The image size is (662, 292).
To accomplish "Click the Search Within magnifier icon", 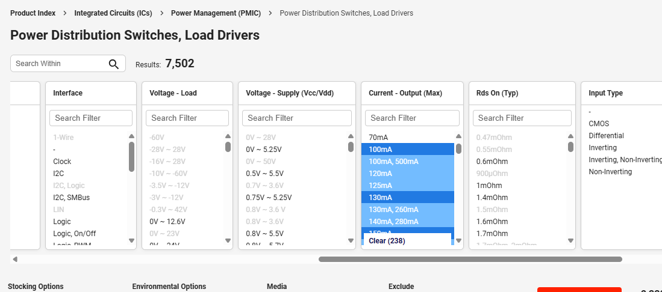I will click(x=113, y=64).
